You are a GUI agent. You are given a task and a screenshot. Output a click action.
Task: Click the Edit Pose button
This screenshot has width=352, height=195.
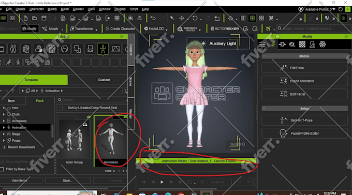coord(304,68)
